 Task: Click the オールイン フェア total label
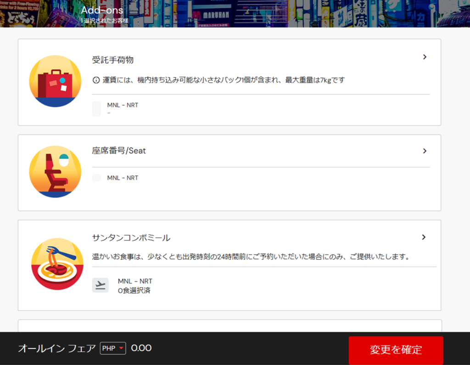57,349
